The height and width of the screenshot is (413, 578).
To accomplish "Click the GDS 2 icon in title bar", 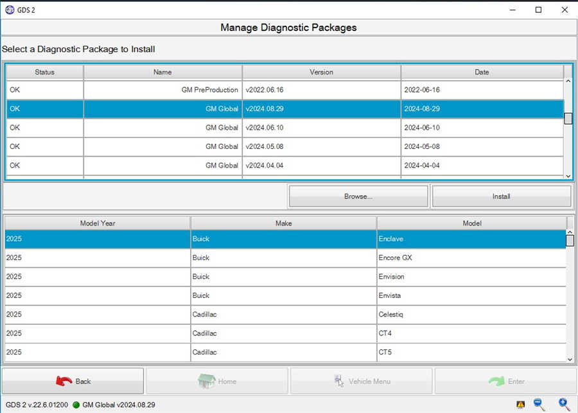I will (x=10, y=10).
